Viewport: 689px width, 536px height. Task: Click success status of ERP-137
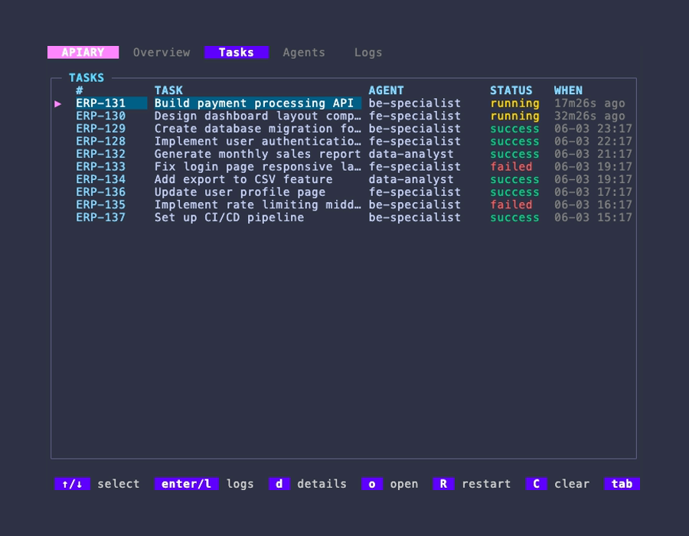(x=514, y=217)
